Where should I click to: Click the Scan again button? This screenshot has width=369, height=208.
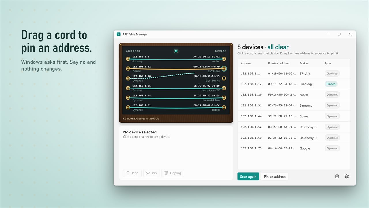click(248, 177)
